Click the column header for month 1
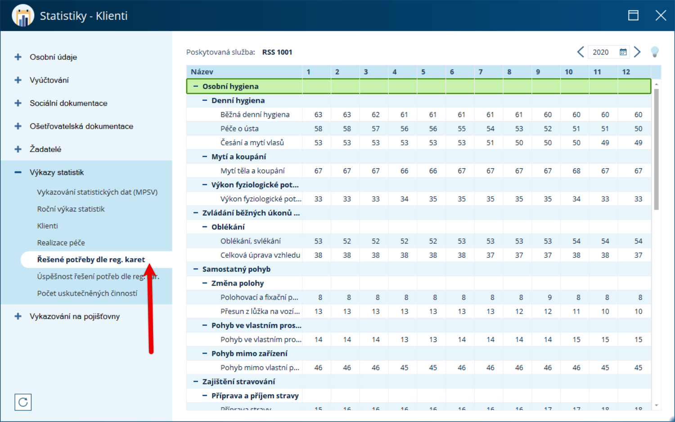Image resolution: width=675 pixels, height=422 pixels. pyautogui.click(x=317, y=72)
